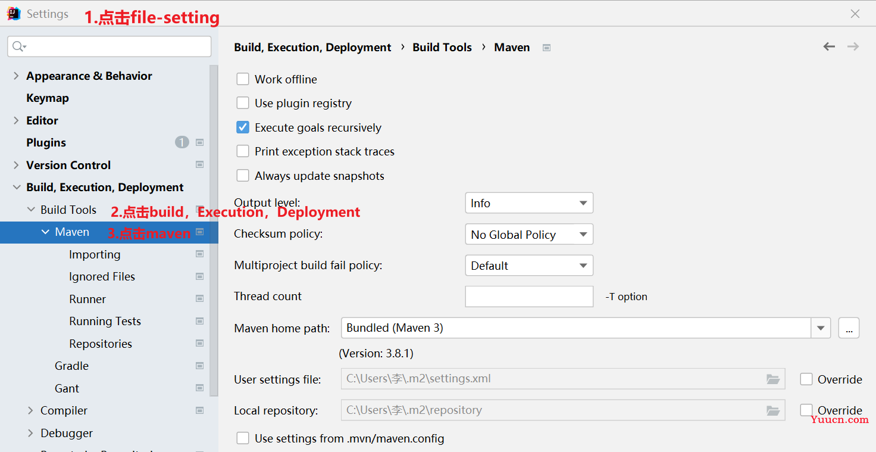This screenshot has width=876, height=452.
Task: Click Build Tools breadcrumb
Action: point(442,47)
